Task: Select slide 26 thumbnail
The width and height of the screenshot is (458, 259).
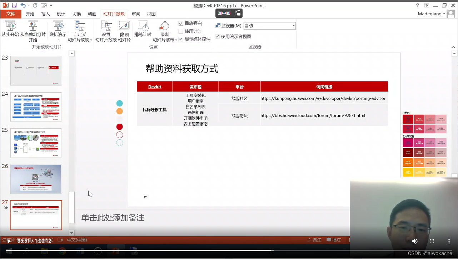Action: [x=36, y=179]
